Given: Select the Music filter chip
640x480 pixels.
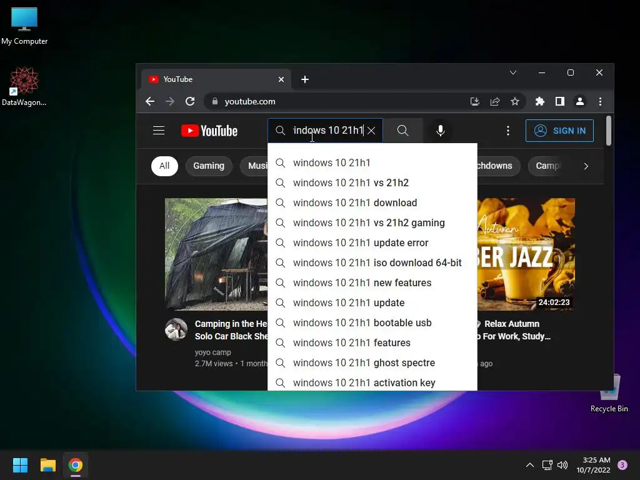Looking at the screenshot, I should click(x=255, y=166).
